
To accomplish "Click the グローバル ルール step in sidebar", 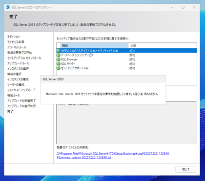I will coord(17,47).
